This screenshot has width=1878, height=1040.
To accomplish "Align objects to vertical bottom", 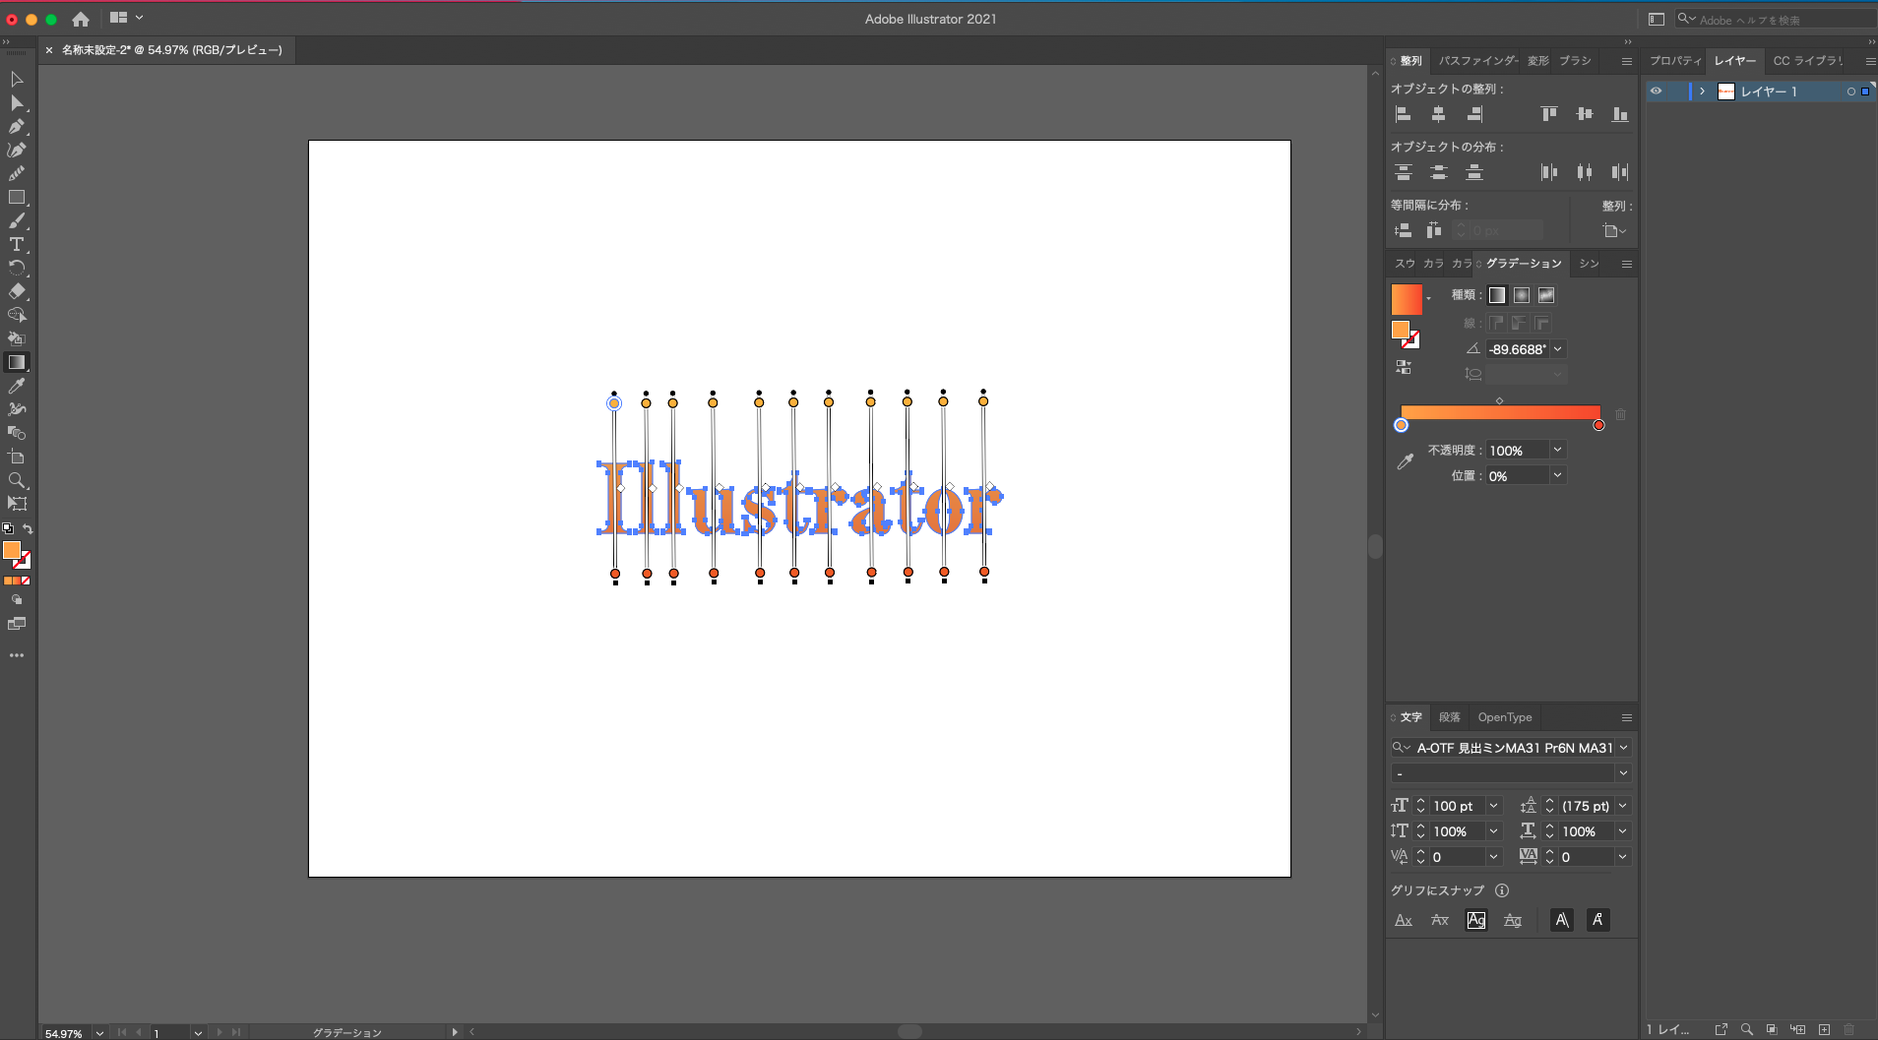I will [x=1620, y=114].
